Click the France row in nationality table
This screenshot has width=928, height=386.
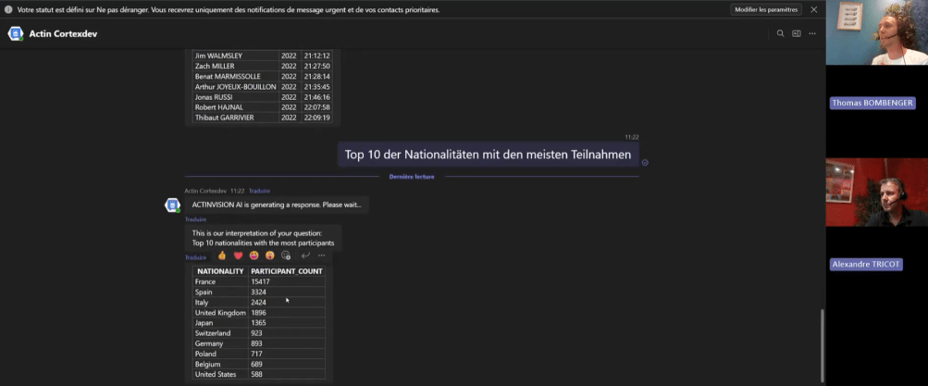[258, 281]
